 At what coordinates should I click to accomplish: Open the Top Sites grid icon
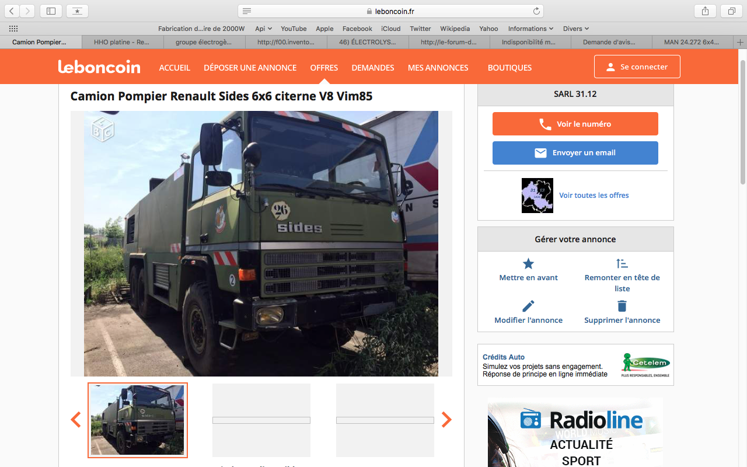[x=13, y=29]
